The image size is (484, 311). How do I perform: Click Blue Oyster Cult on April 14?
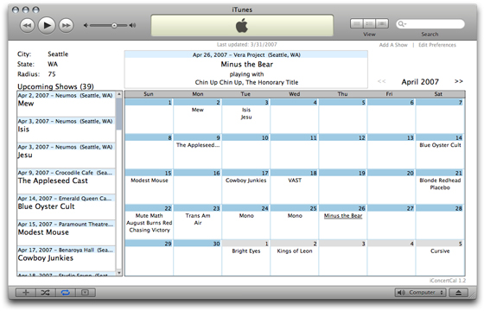(x=440, y=145)
